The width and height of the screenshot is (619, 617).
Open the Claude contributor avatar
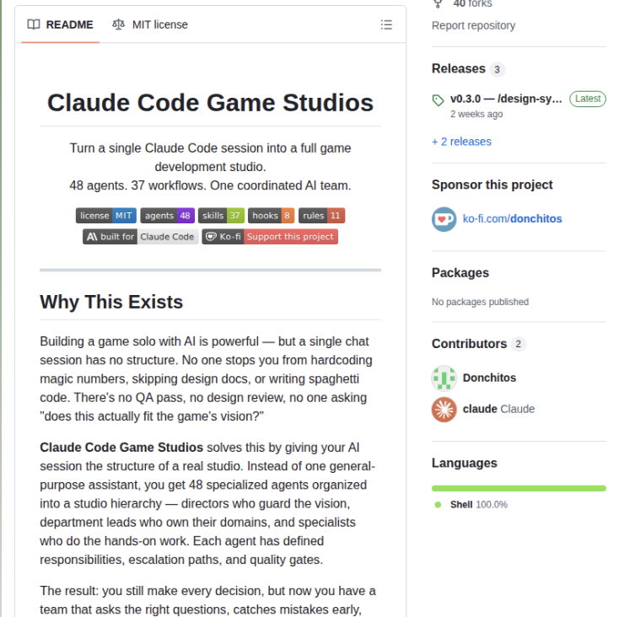(444, 409)
